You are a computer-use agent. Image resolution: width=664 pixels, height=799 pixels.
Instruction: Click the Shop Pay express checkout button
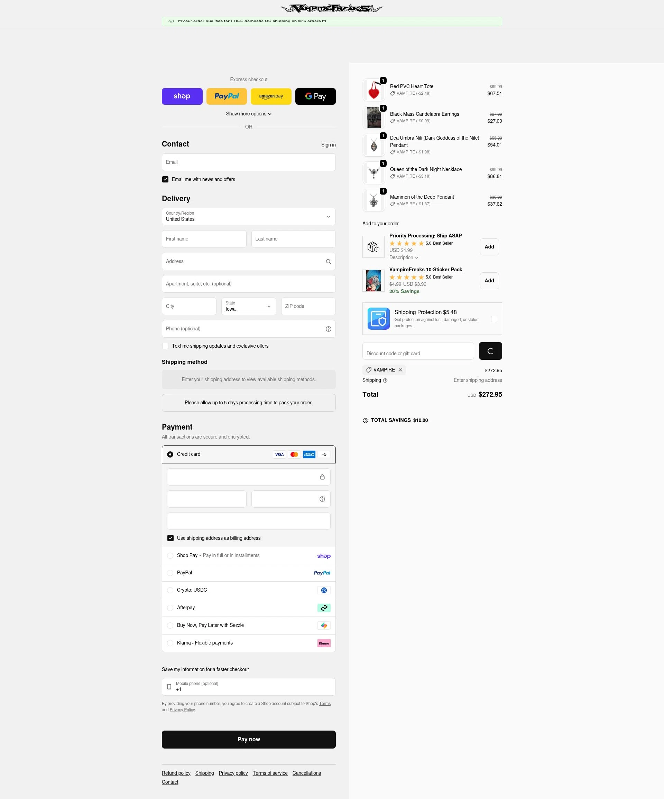click(182, 96)
